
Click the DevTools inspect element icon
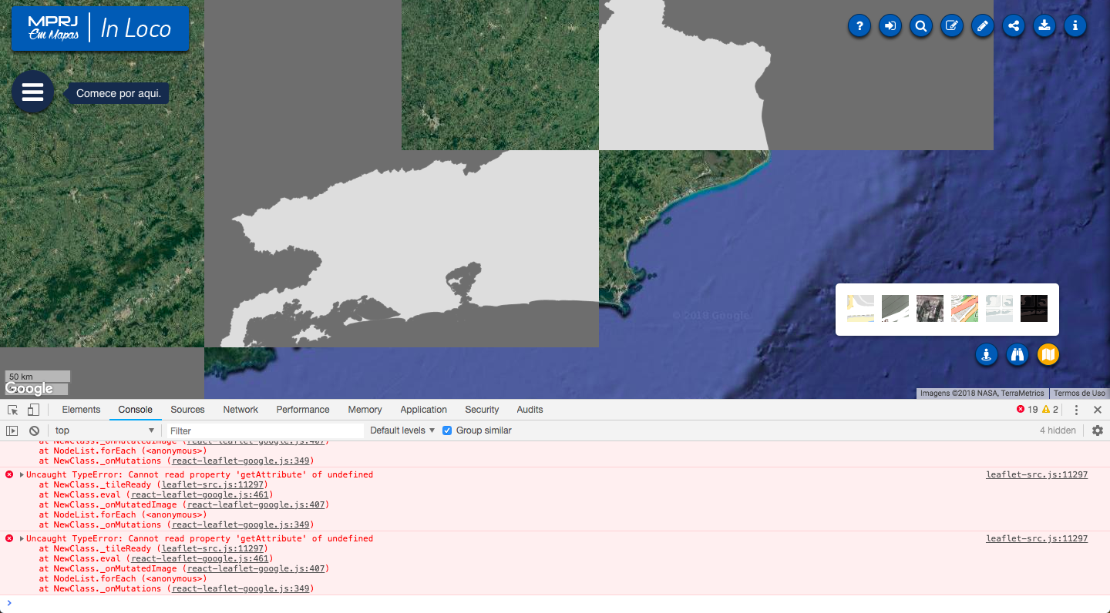[x=13, y=410]
